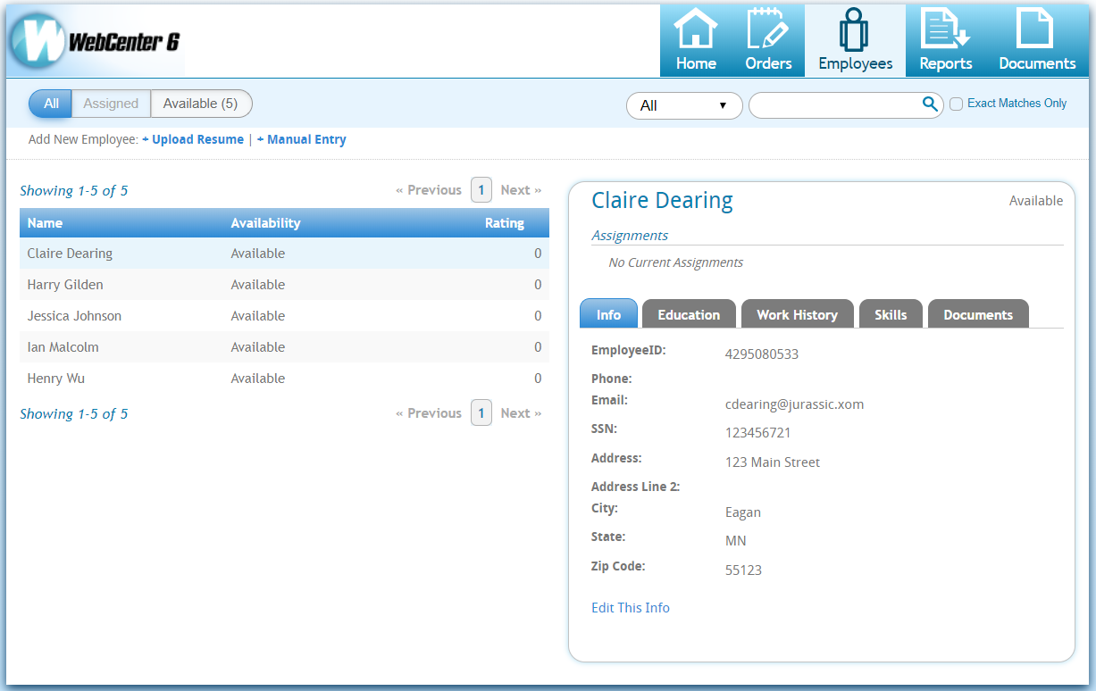Click top Next pagination link
The height and width of the screenshot is (691, 1096).
pos(521,190)
